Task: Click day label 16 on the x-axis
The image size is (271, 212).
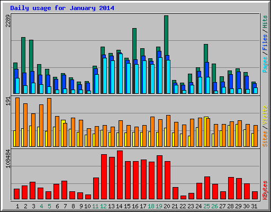Action: 135,206
